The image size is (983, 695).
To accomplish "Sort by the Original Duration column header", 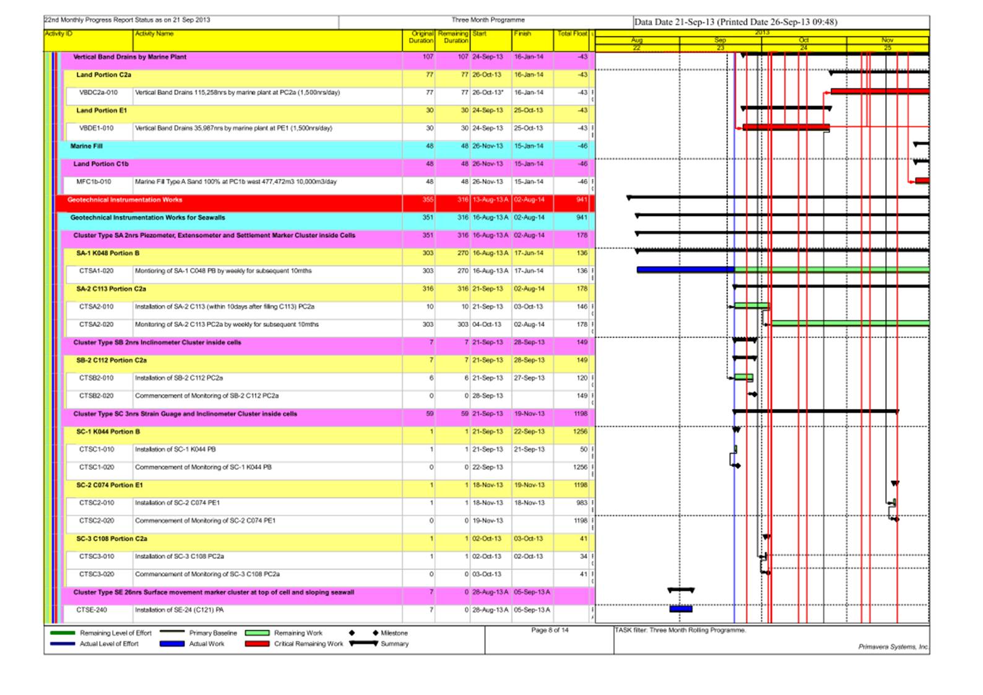I will coord(420,40).
